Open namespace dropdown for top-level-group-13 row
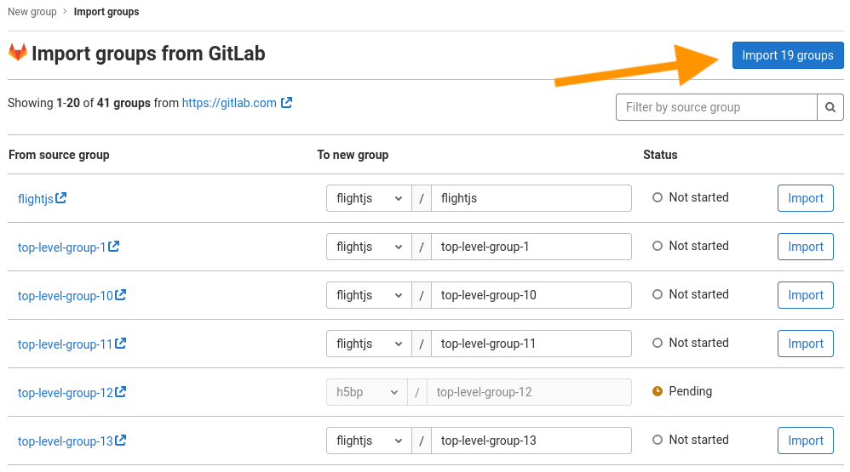The height and width of the screenshot is (472, 850). point(369,441)
